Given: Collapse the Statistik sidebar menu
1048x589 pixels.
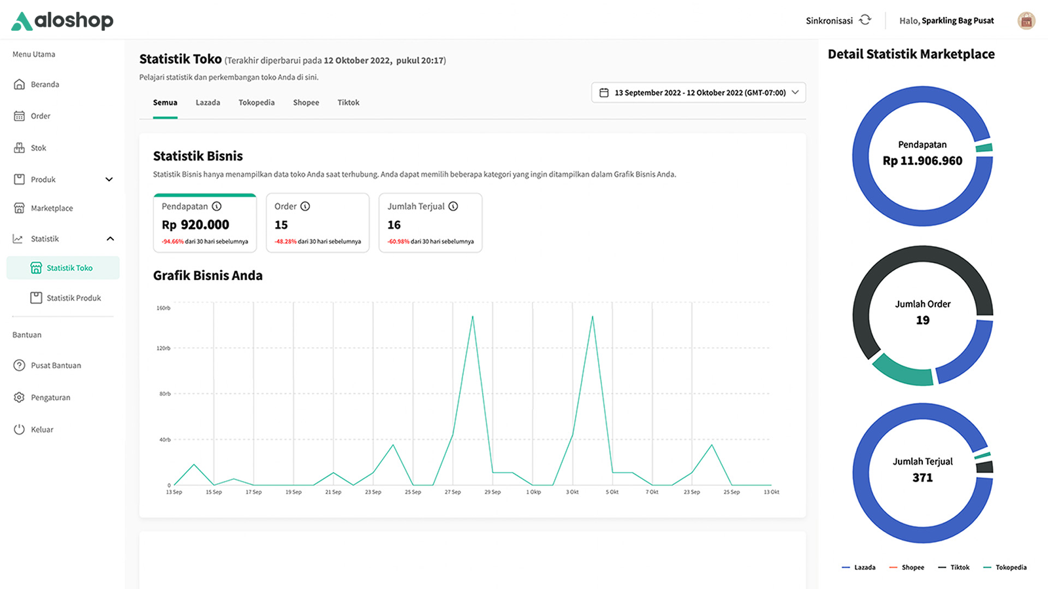Looking at the screenshot, I should [x=111, y=238].
